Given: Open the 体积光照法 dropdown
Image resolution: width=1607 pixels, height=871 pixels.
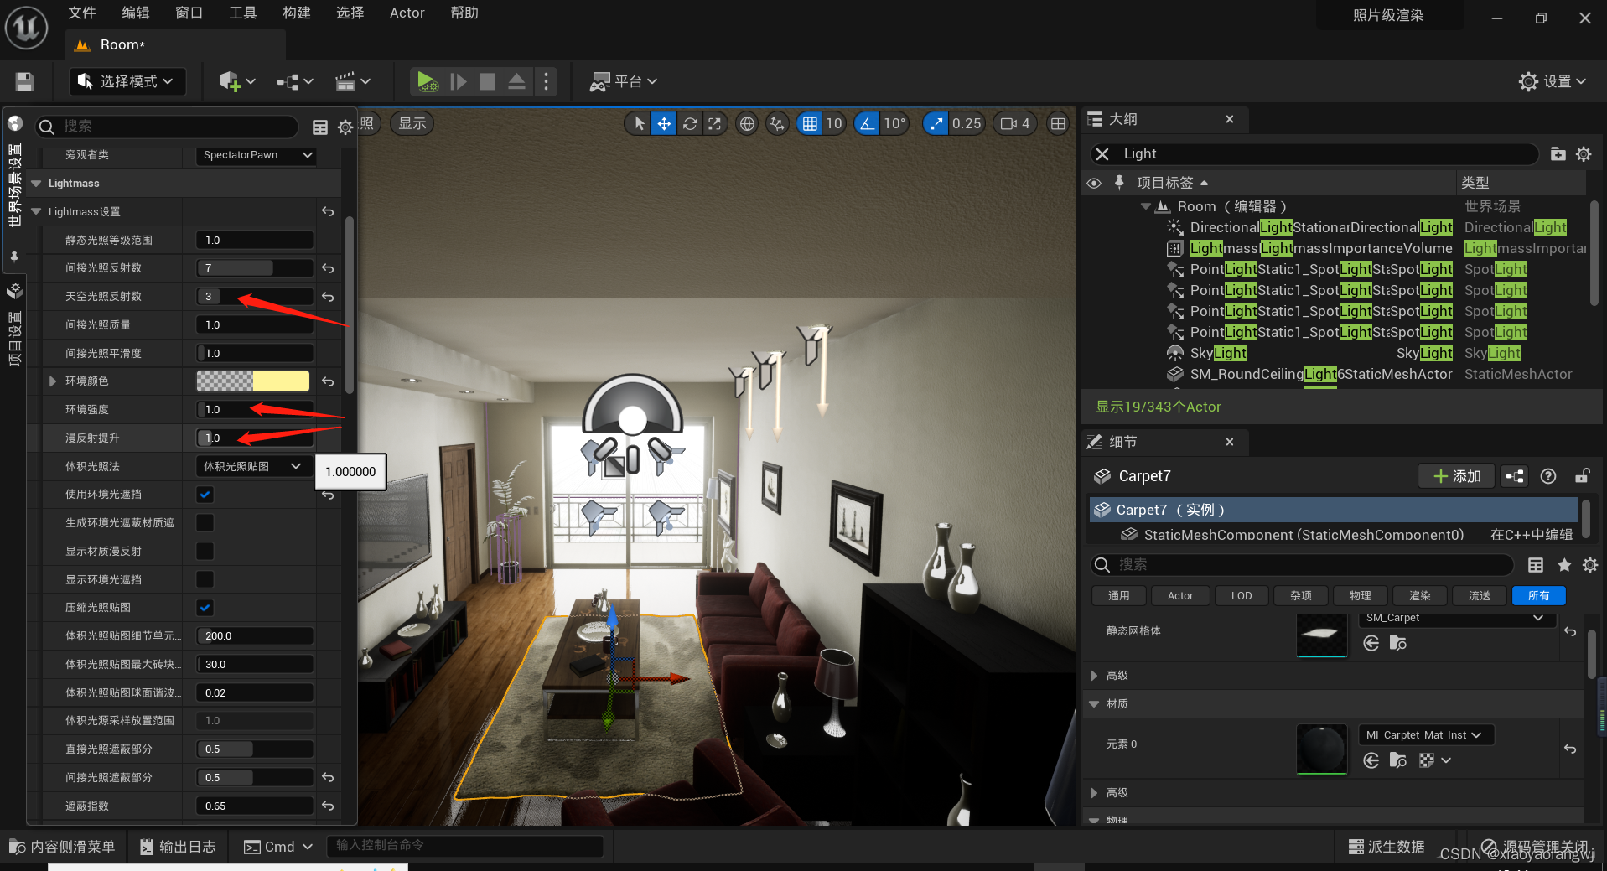Looking at the screenshot, I should (x=252, y=466).
